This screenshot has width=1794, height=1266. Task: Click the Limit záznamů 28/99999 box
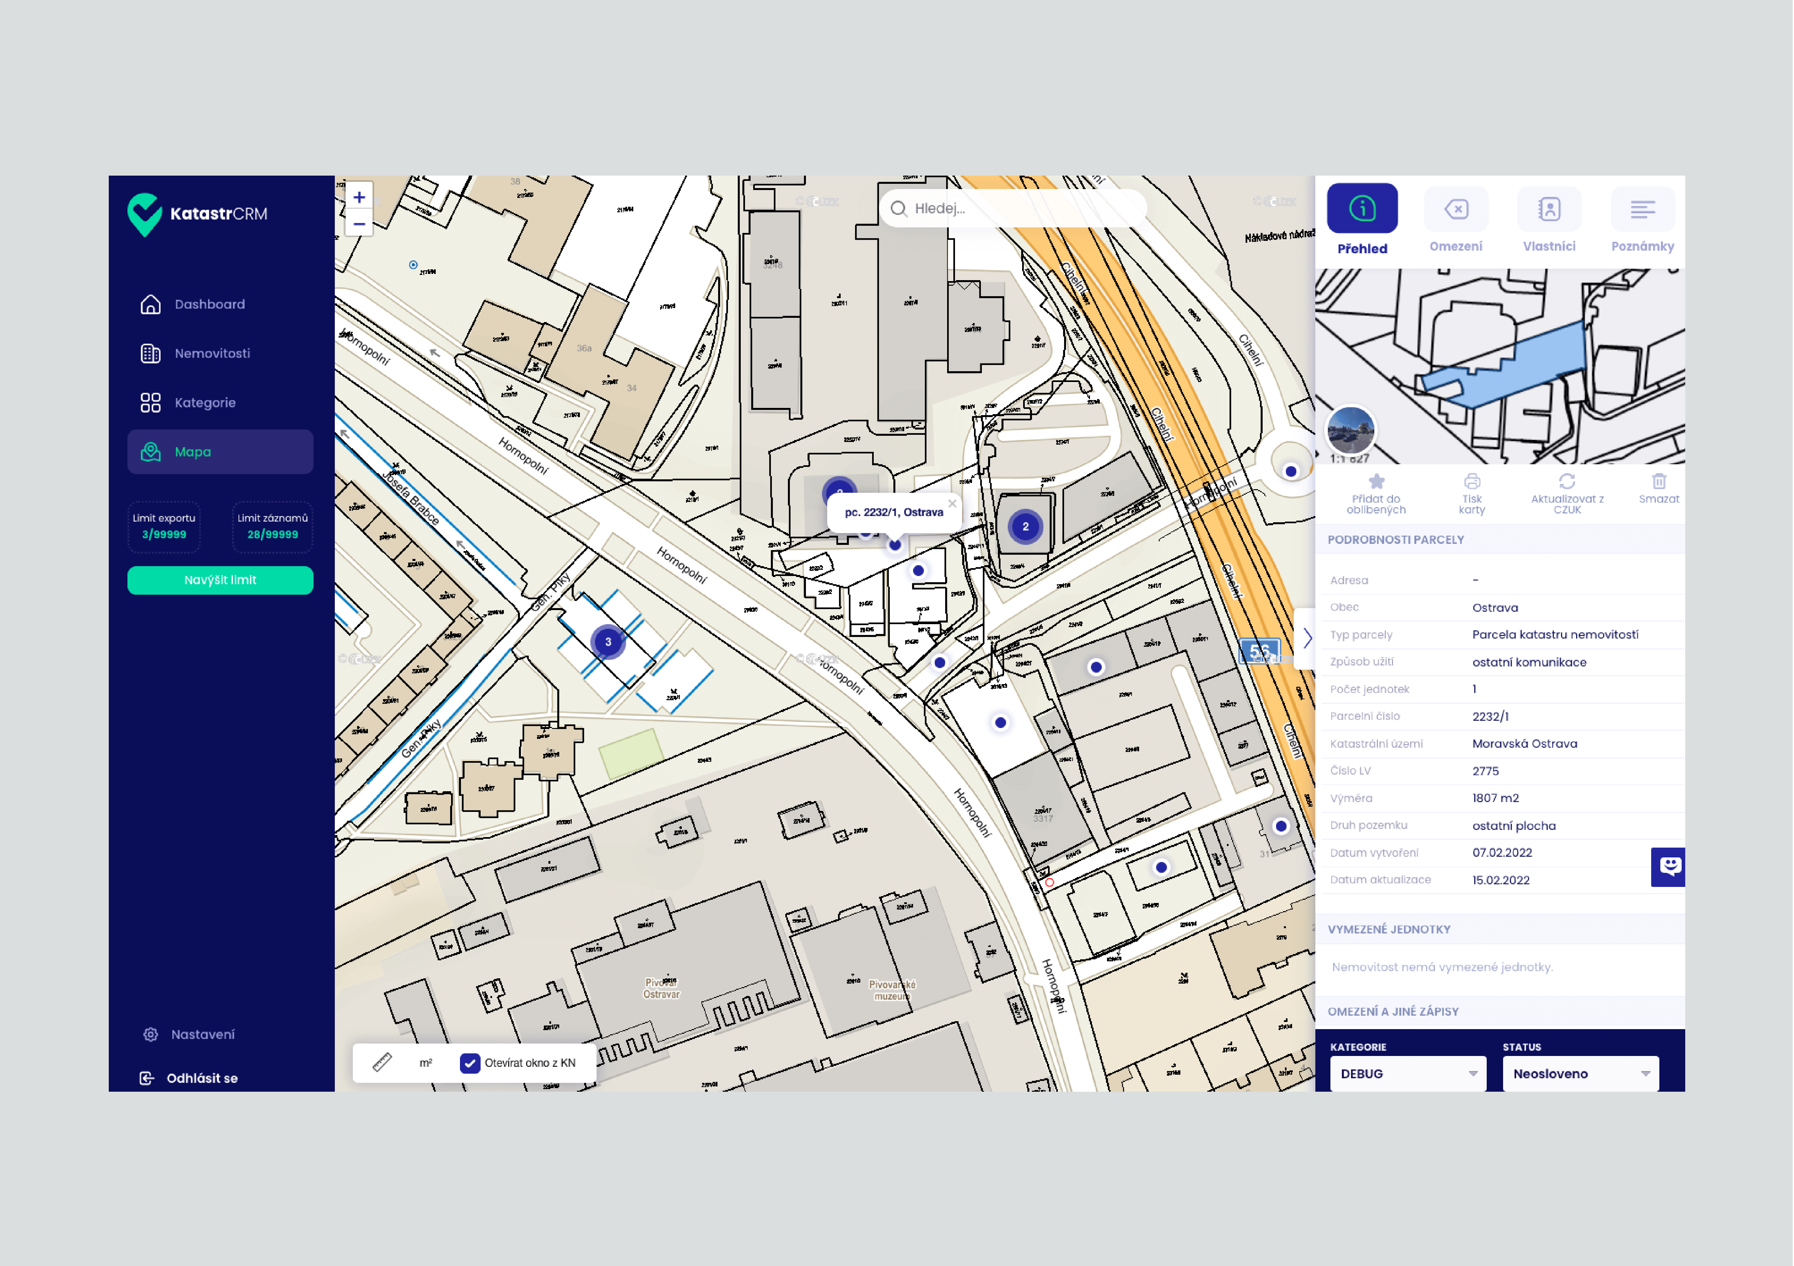[x=273, y=527]
